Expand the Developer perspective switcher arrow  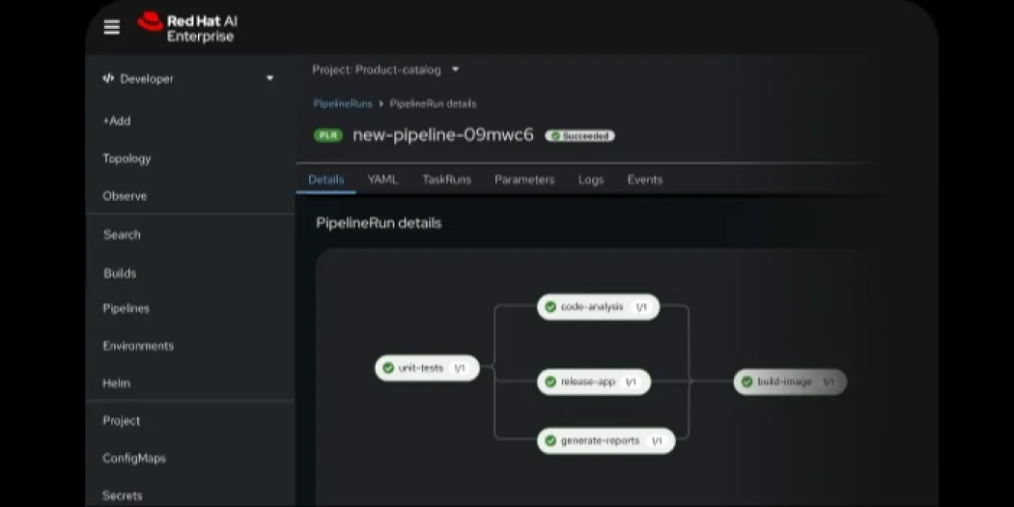pos(269,78)
